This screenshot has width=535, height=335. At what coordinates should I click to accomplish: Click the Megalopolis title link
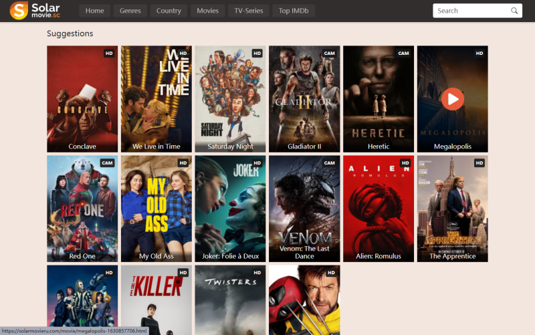tap(453, 146)
